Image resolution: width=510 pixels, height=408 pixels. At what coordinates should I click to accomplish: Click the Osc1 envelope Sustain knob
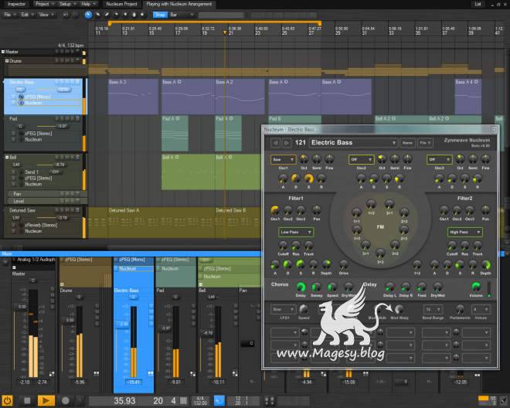pyautogui.click(x=308, y=178)
